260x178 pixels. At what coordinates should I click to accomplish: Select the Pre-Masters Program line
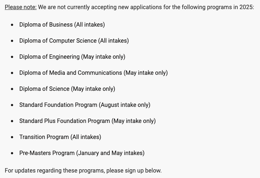point(82,153)
